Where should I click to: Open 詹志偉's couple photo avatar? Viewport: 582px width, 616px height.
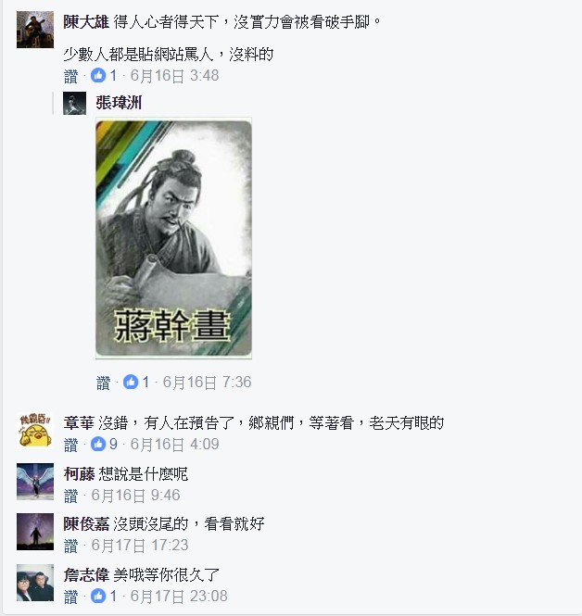click(35, 583)
